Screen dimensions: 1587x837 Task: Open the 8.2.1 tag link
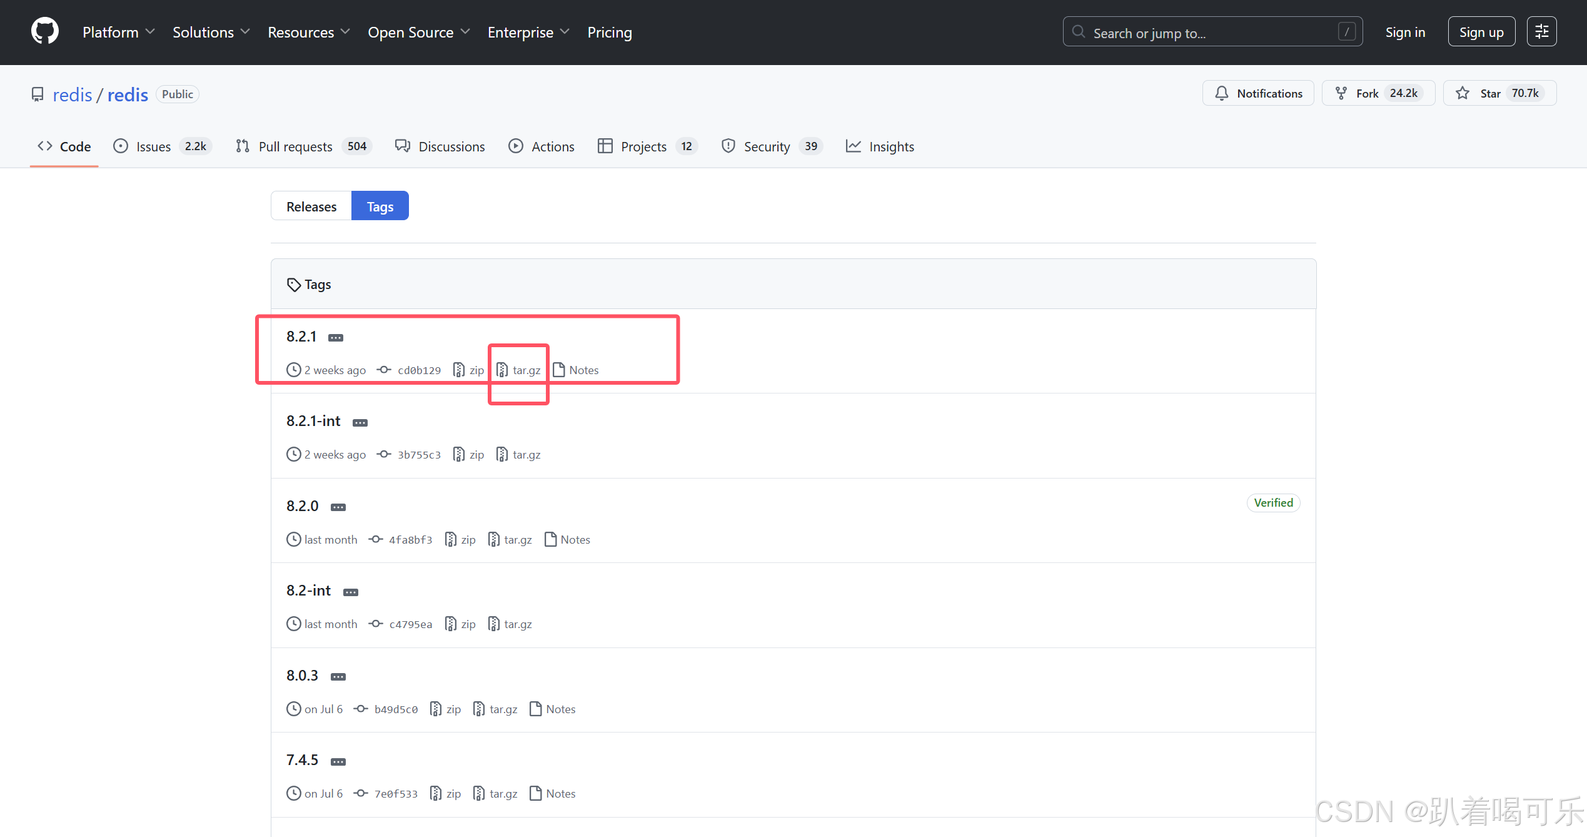coord(301,337)
